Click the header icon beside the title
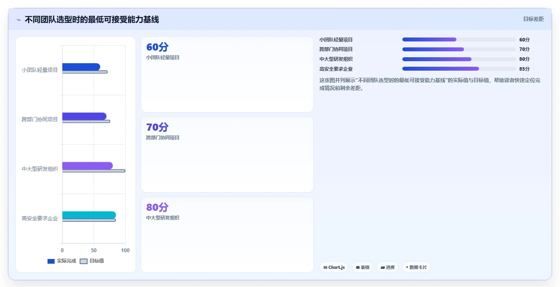The width and height of the screenshot is (560, 287). pos(19,20)
